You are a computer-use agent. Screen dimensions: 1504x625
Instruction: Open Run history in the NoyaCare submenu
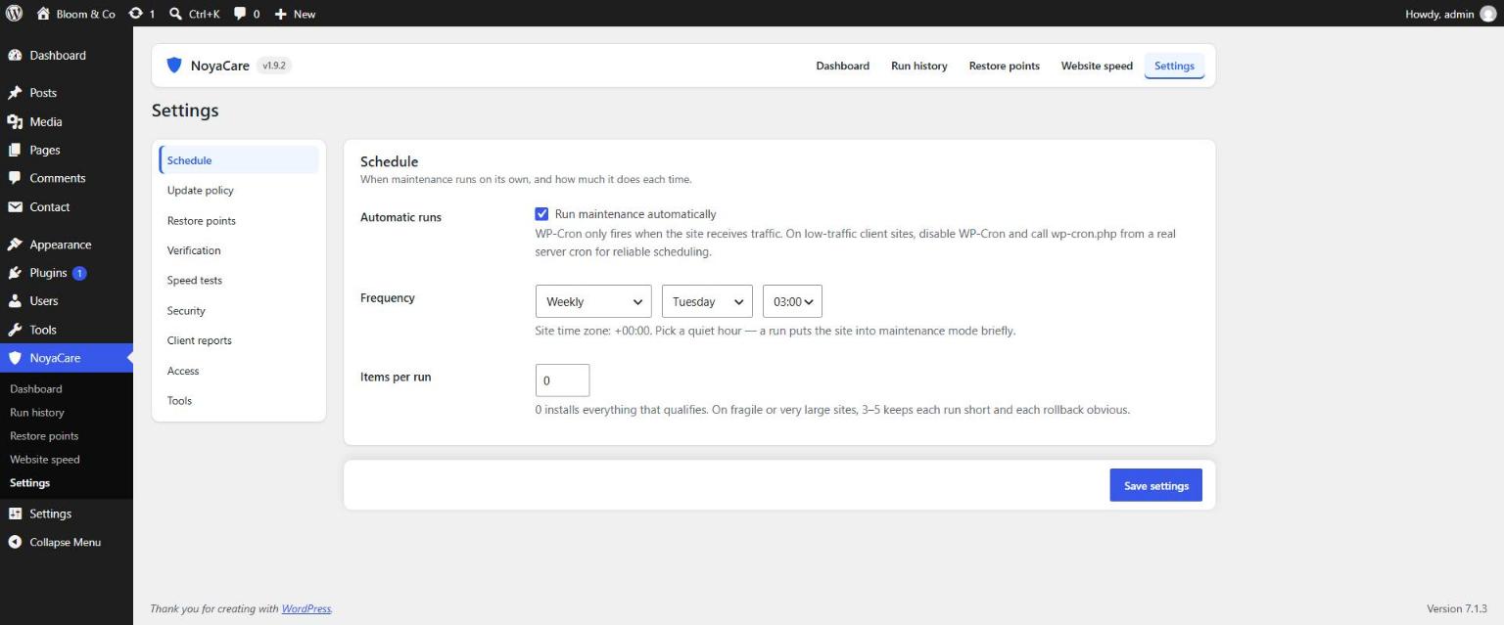point(37,413)
